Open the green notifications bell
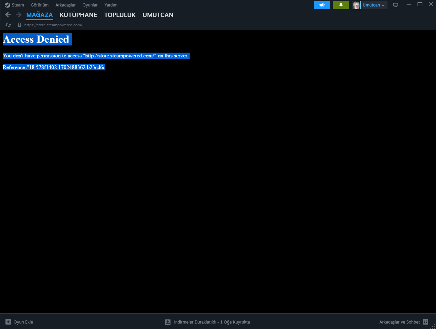This screenshot has width=436, height=329. click(x=341, y=5)
